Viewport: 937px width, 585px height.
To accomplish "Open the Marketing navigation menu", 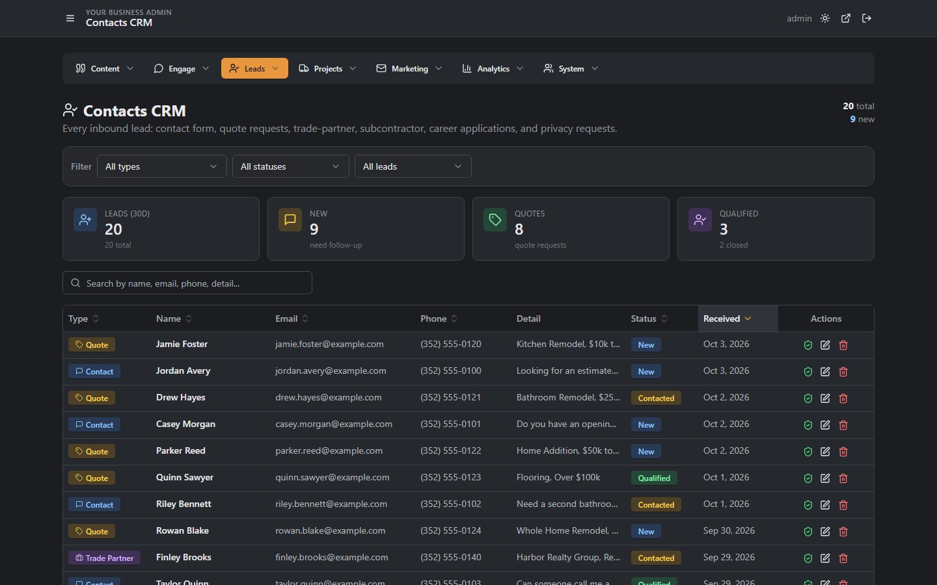I will (409, 68).
